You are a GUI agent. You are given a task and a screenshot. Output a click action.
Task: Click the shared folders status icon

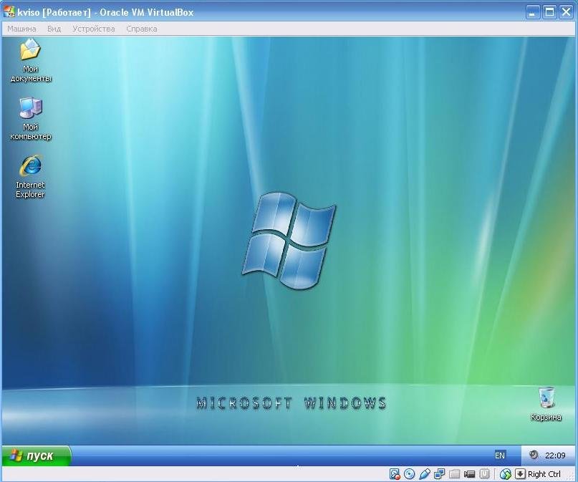pos(454,473)
